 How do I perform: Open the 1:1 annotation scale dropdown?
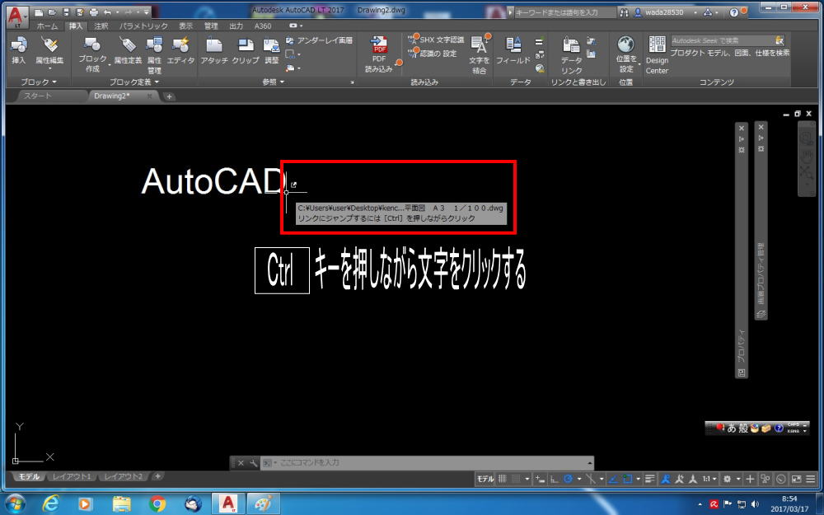point(709,479)
